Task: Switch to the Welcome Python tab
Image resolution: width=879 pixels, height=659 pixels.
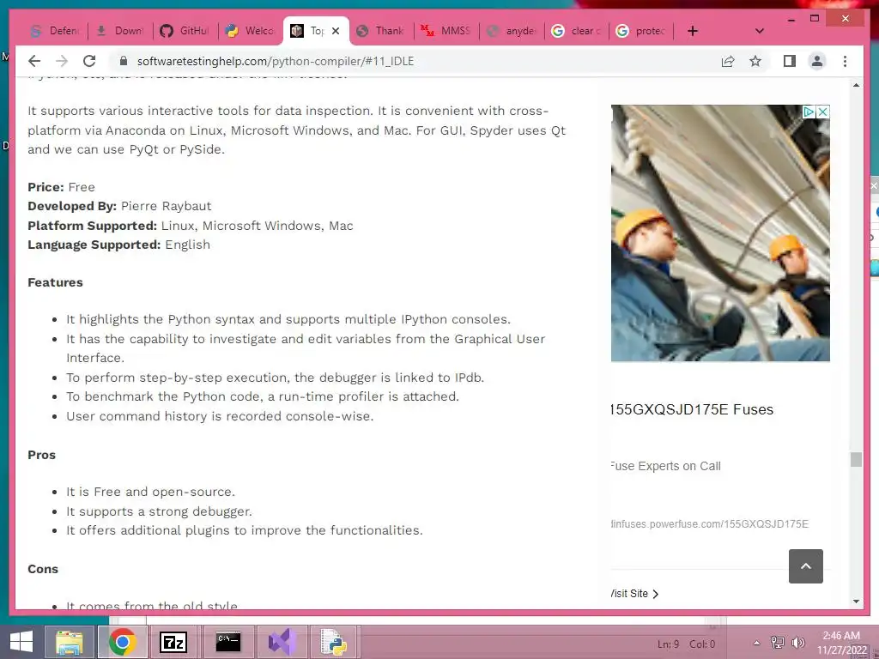Action: point(251,31)
